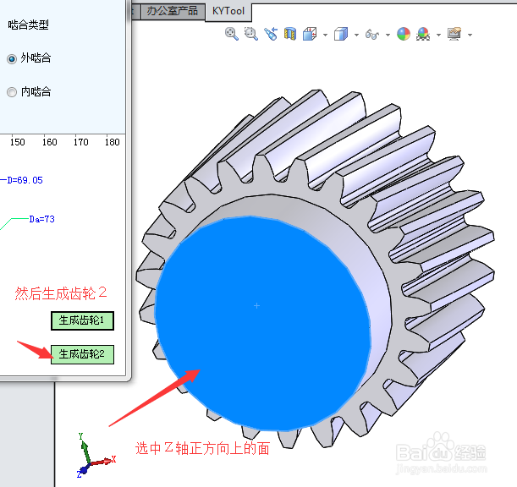Select the blue highlighted gear end face
The image size is (517, 487).
pyautogui.click(x=262, y=324)
